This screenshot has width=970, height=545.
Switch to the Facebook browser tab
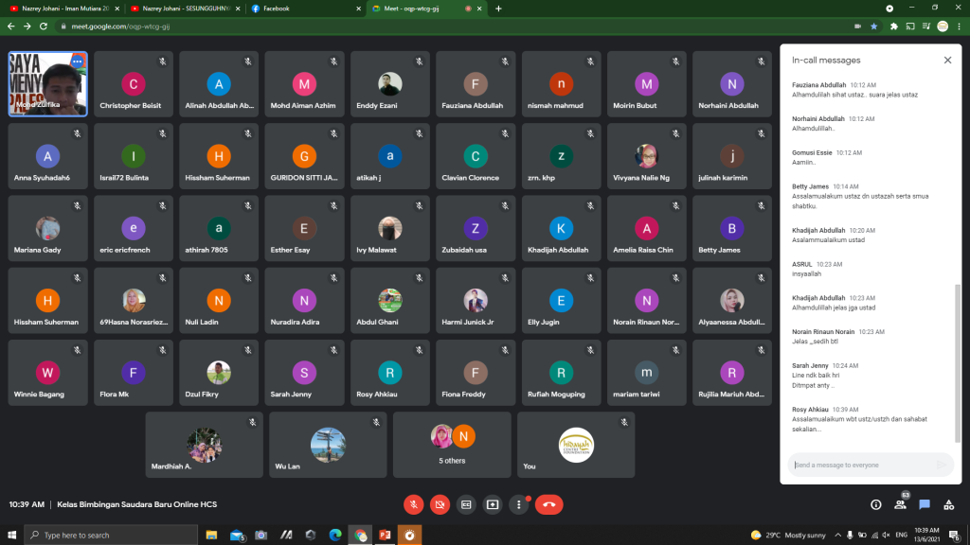303,9
